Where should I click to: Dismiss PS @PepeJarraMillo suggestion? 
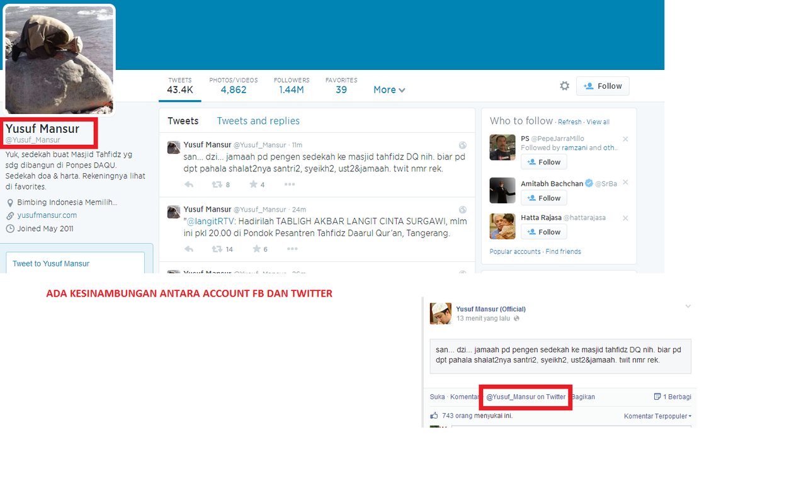click(x=625, y=139)
